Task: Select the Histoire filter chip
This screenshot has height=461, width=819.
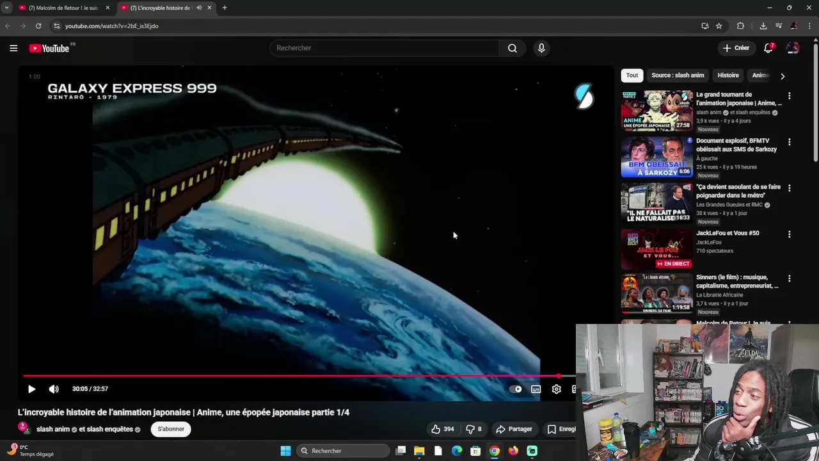Action: [x=728, y=76]
